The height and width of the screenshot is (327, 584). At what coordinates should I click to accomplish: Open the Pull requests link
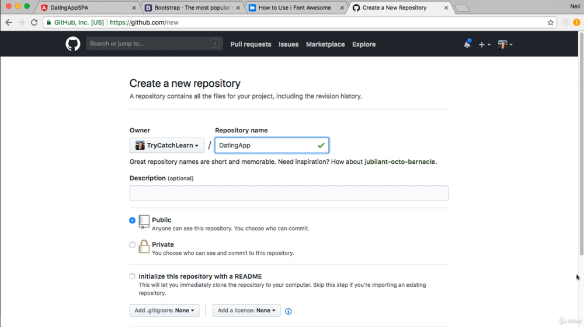251,44
